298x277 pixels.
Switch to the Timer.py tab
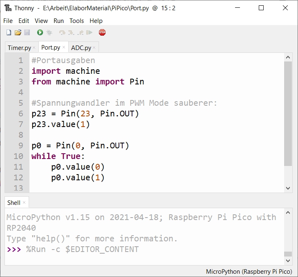tap(19, 48)
